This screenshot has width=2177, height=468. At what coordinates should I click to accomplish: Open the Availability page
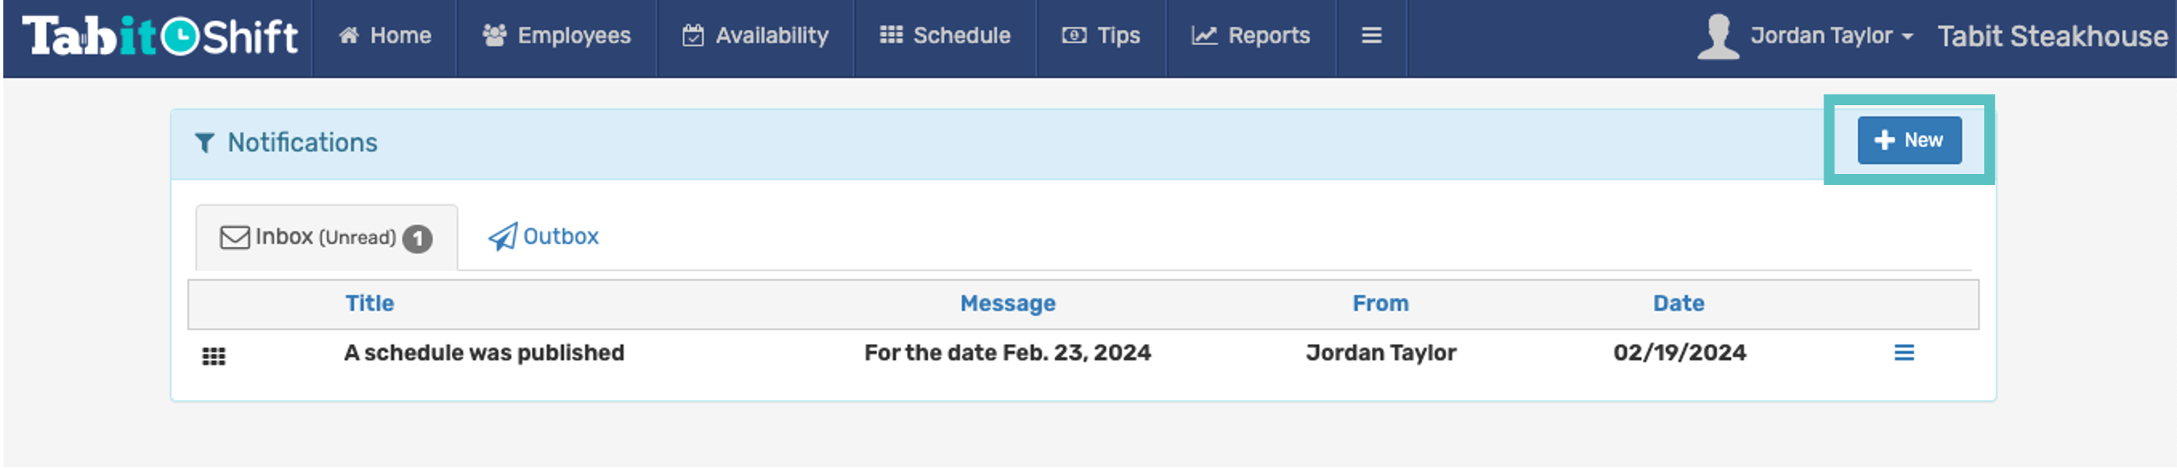coord(756,36)
